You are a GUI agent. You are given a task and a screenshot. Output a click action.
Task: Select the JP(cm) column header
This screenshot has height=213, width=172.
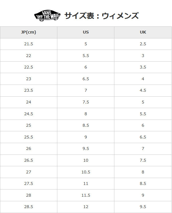29,32
